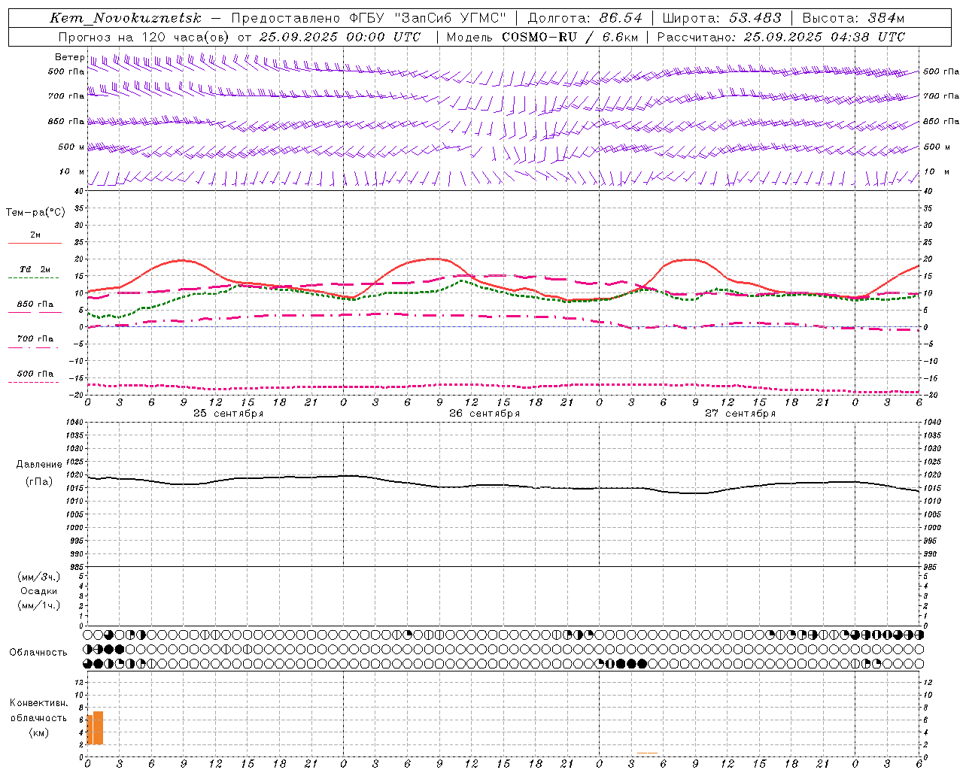Viewport: 963px width, 770px height.
Task: Click the solid red 2м legend line sample
Action: 35,243
